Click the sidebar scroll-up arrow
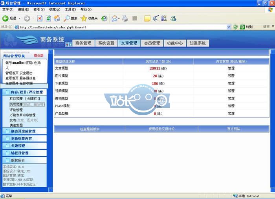 coord(51,52)
